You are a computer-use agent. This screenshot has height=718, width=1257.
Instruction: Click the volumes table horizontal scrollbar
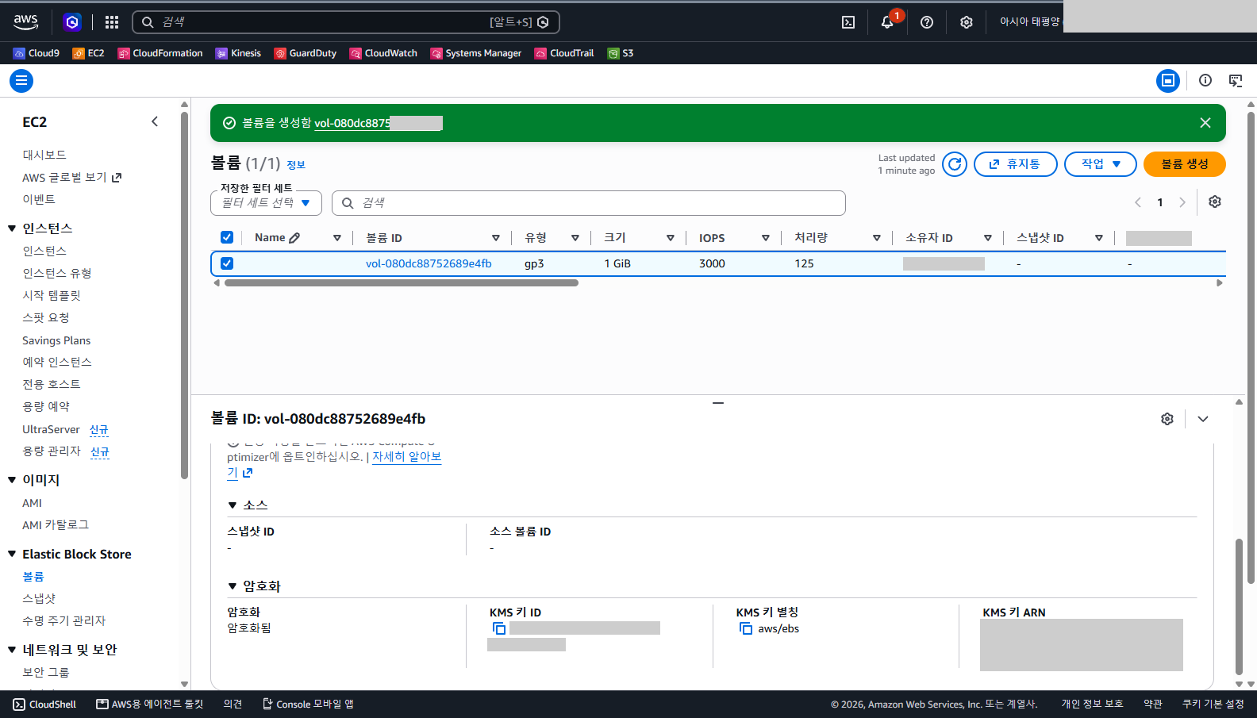pyautogui.click(x=402, y=282)
